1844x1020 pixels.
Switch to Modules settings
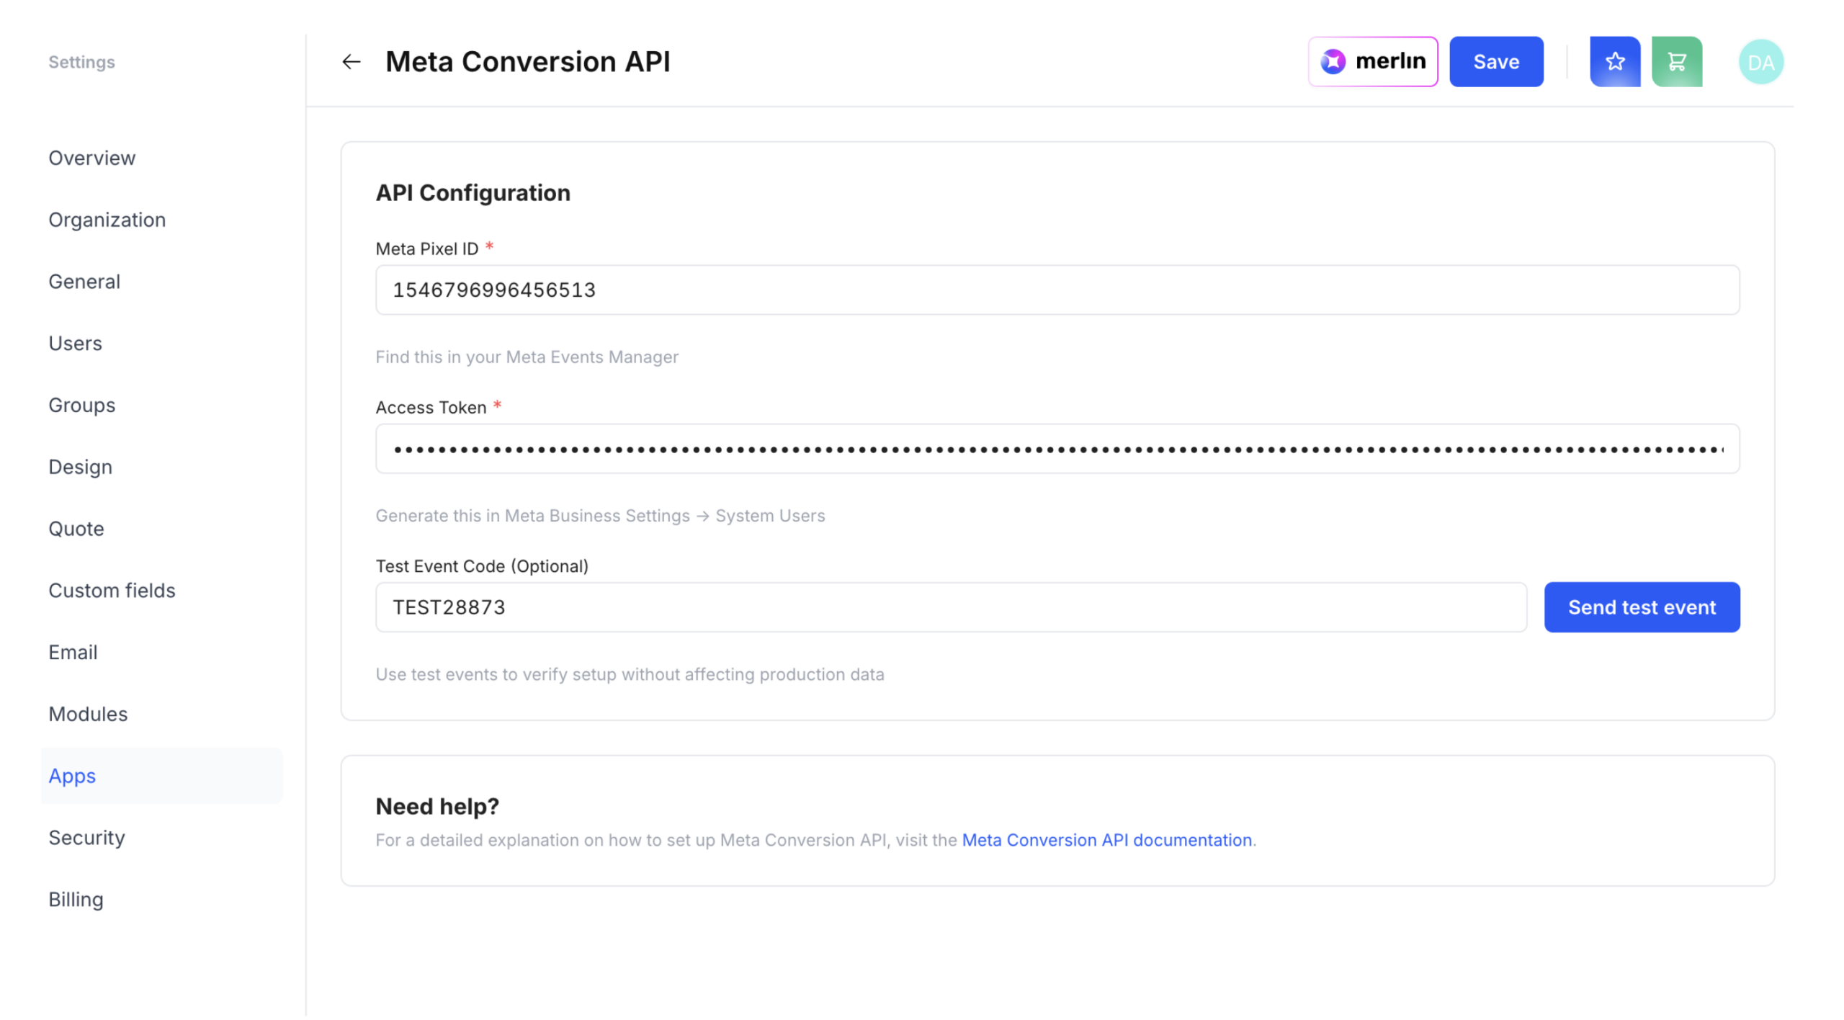(x=88, y=714)
